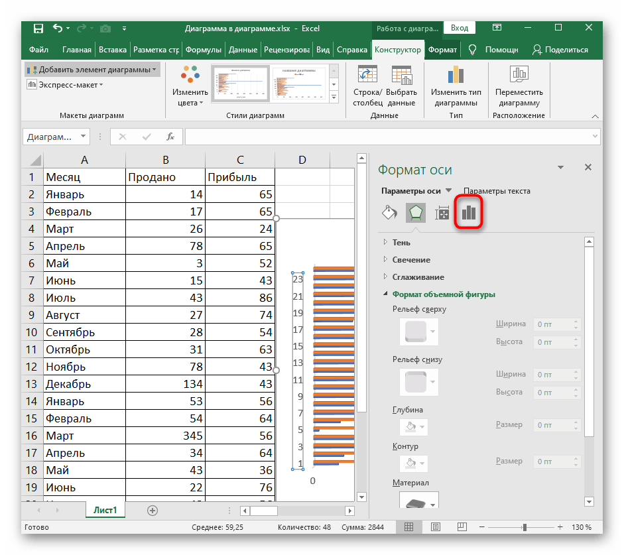Click the 130 % zoom level

coord(582,527)
